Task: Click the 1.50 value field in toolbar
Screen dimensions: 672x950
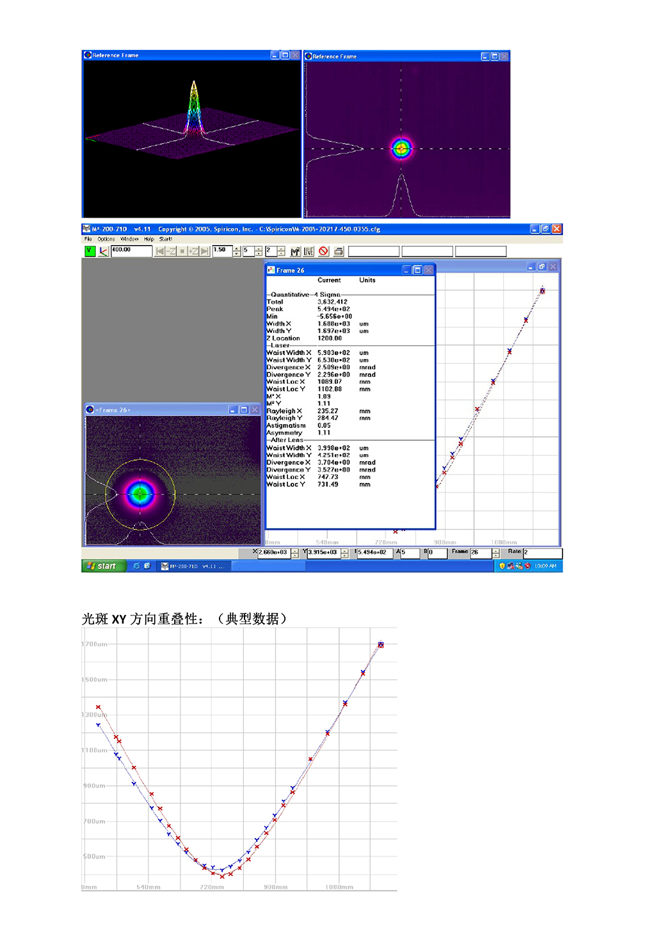Action: click(222, 251)
